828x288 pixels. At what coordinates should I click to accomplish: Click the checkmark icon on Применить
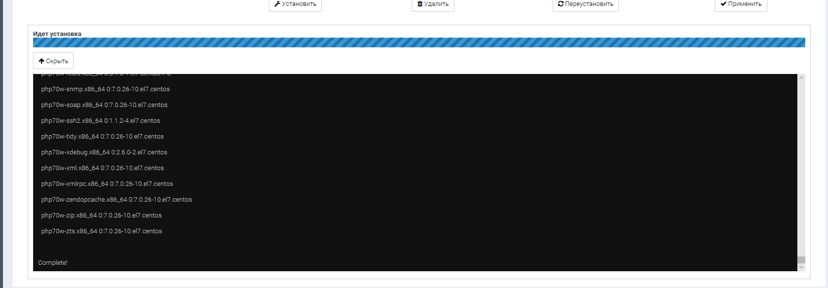pos(723,4)
